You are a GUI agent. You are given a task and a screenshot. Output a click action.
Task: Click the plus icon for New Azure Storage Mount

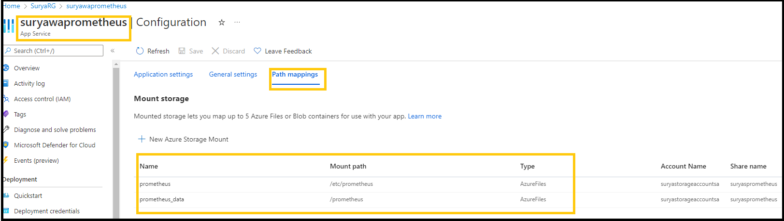click(142, 139)
